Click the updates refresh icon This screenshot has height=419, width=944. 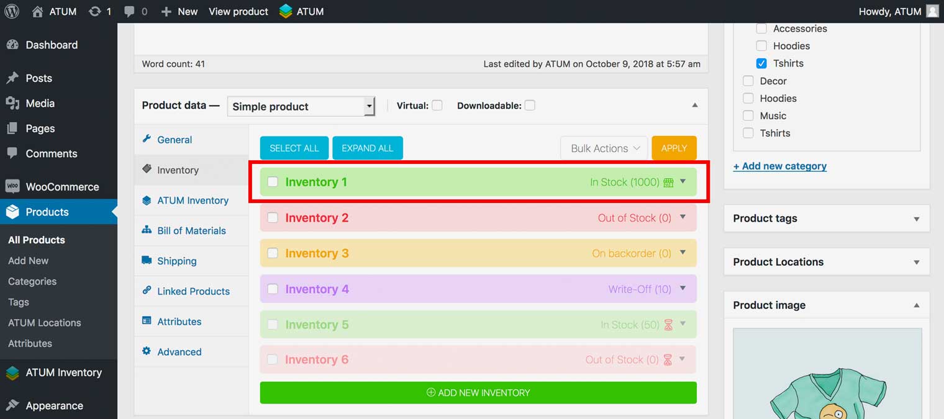95,11
